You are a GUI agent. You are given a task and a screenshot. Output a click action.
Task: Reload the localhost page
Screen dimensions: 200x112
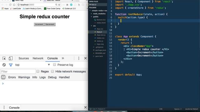(x=10, y=5)
